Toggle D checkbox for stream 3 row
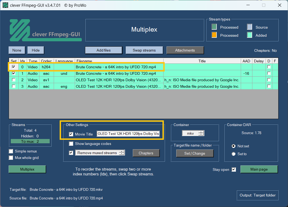The image size is (288, 207). tap(269, 86)
